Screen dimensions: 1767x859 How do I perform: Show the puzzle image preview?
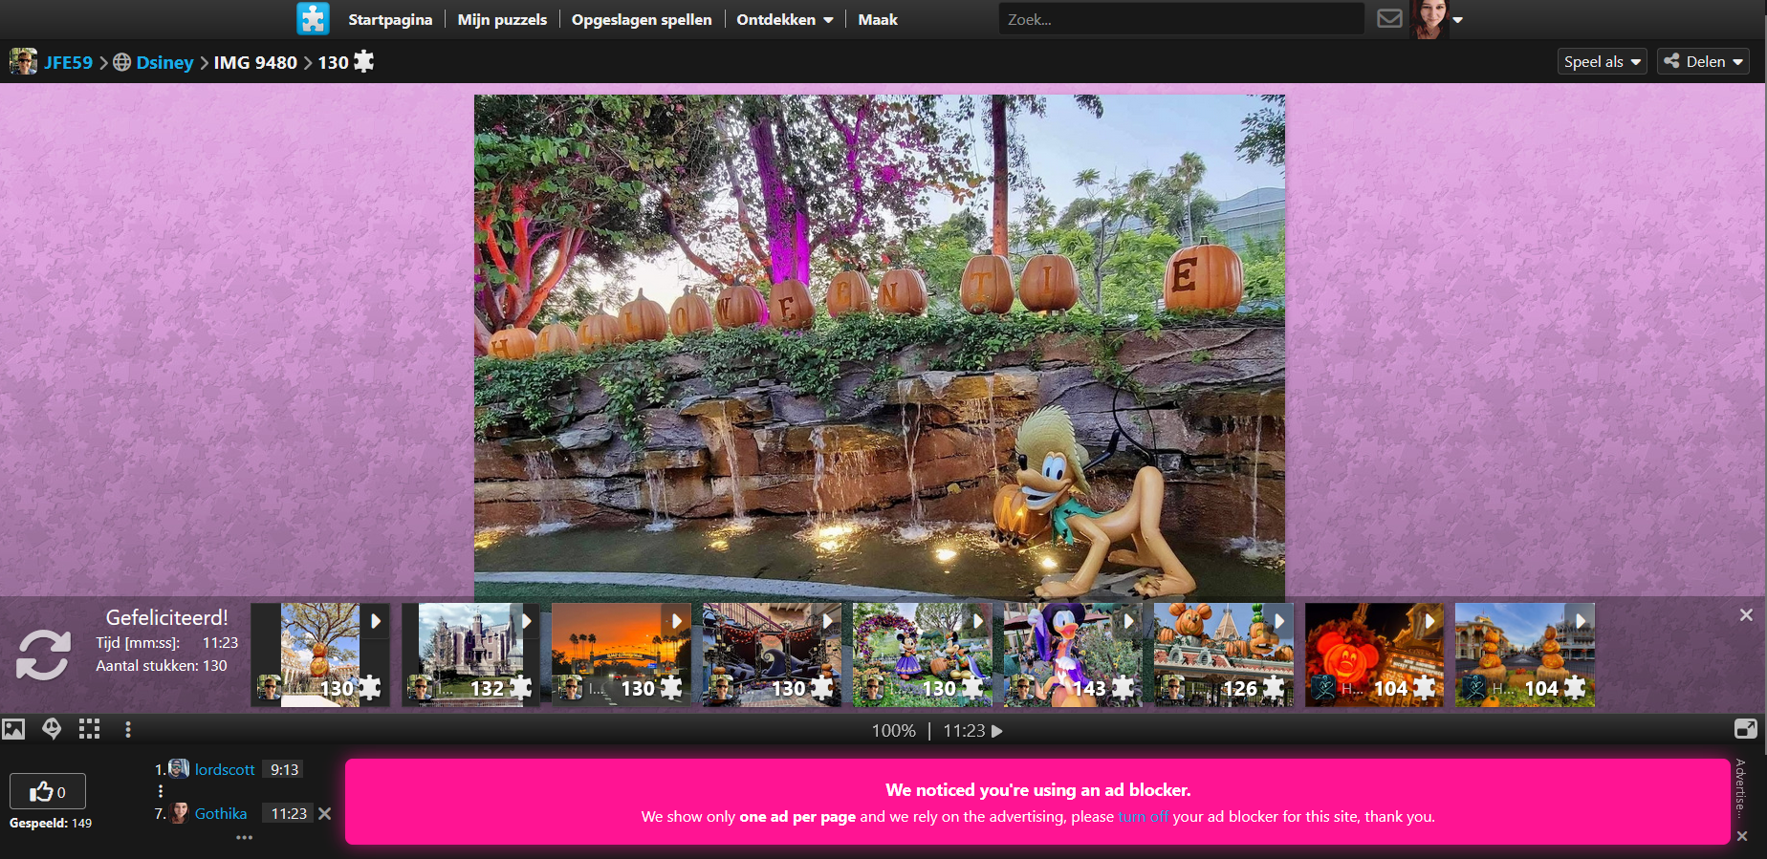13,730
